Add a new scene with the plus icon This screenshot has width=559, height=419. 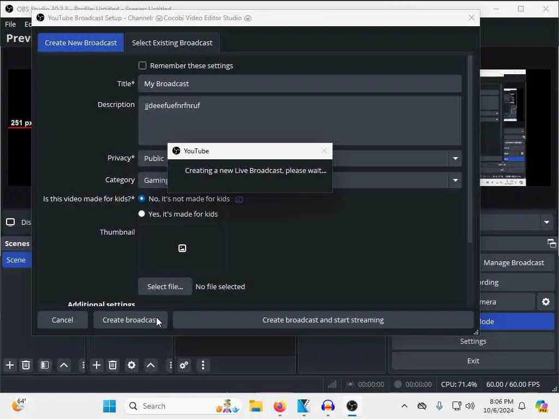point(10,365)
